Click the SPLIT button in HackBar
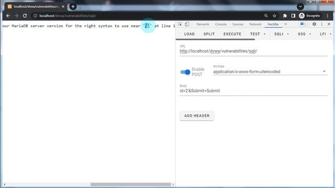 (x=209, y=34)
